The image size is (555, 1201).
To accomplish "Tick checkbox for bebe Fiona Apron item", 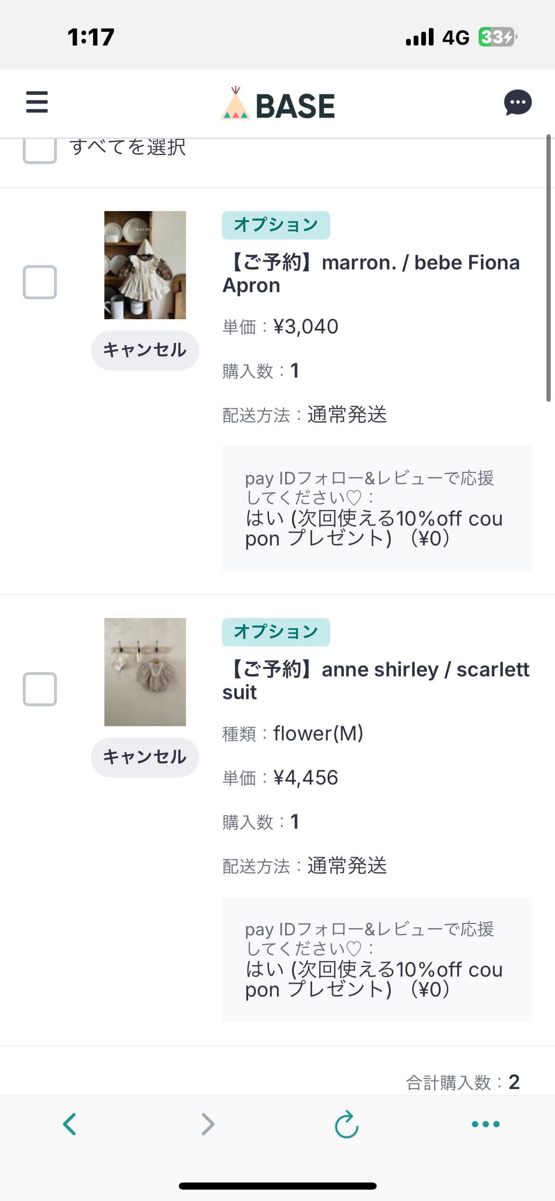I will click(40, 282).
